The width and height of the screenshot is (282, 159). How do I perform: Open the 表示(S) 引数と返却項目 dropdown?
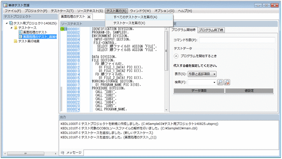tap(202, 74)
